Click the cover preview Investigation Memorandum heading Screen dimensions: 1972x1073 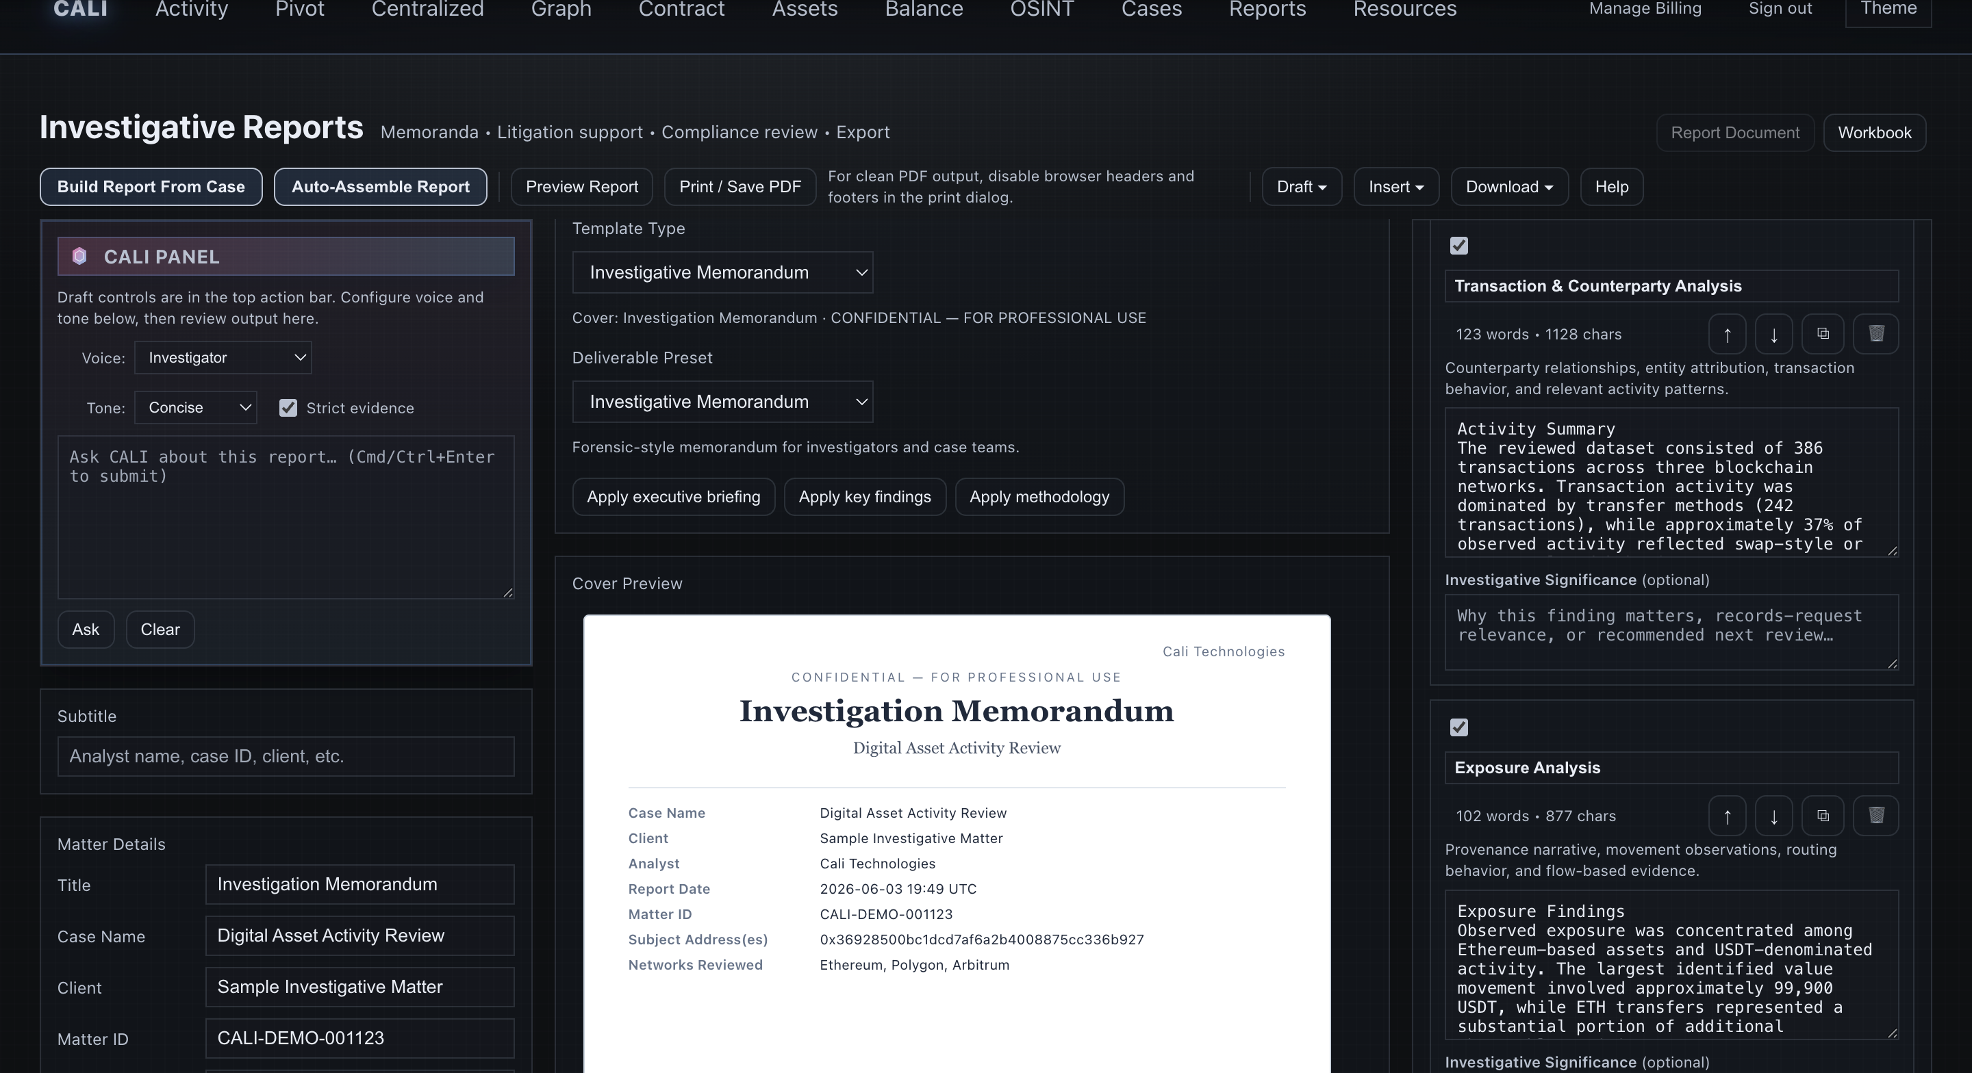point(956,711)
